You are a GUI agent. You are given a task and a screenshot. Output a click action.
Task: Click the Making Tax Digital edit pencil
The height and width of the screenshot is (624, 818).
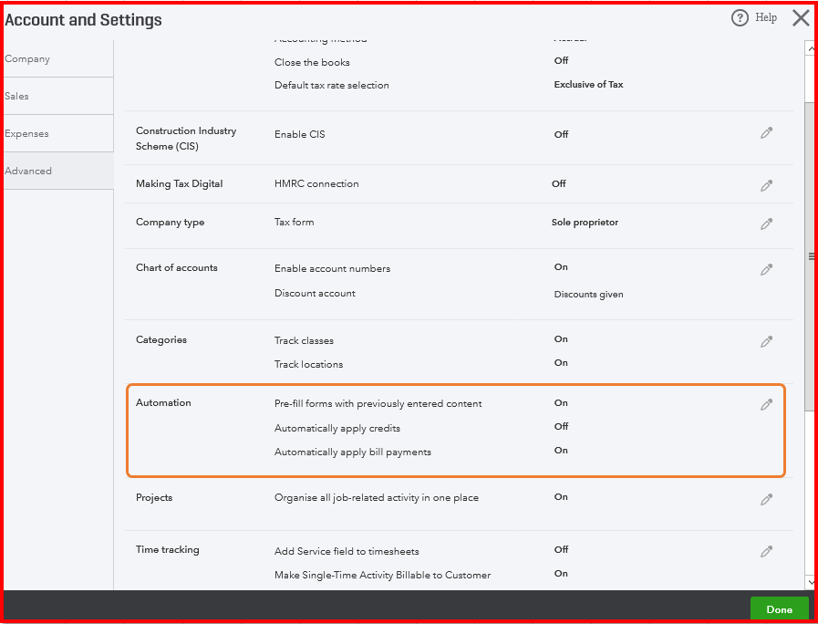pyautogui.click(x=766, y=185)
